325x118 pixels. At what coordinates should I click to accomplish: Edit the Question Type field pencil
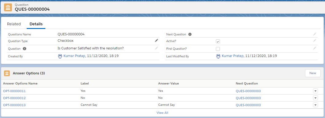coord(156,41)
